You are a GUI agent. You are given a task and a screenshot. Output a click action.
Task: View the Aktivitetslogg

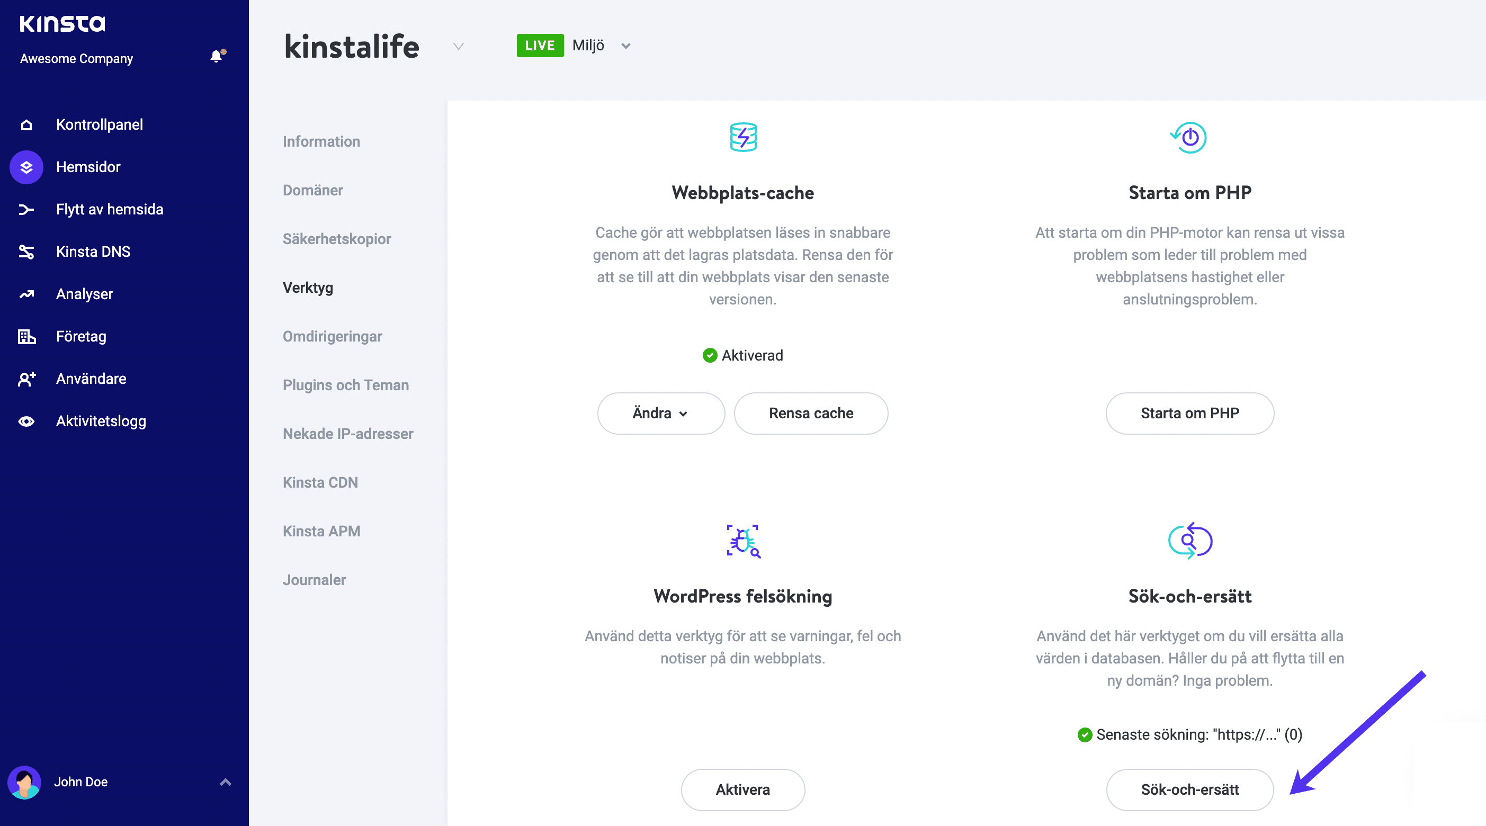coord(101,421)
